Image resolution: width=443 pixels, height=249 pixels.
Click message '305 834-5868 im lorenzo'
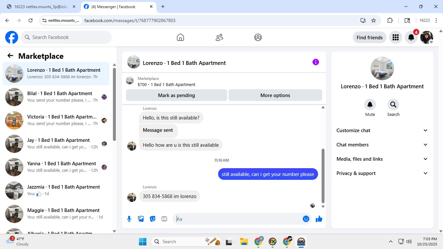169,196
